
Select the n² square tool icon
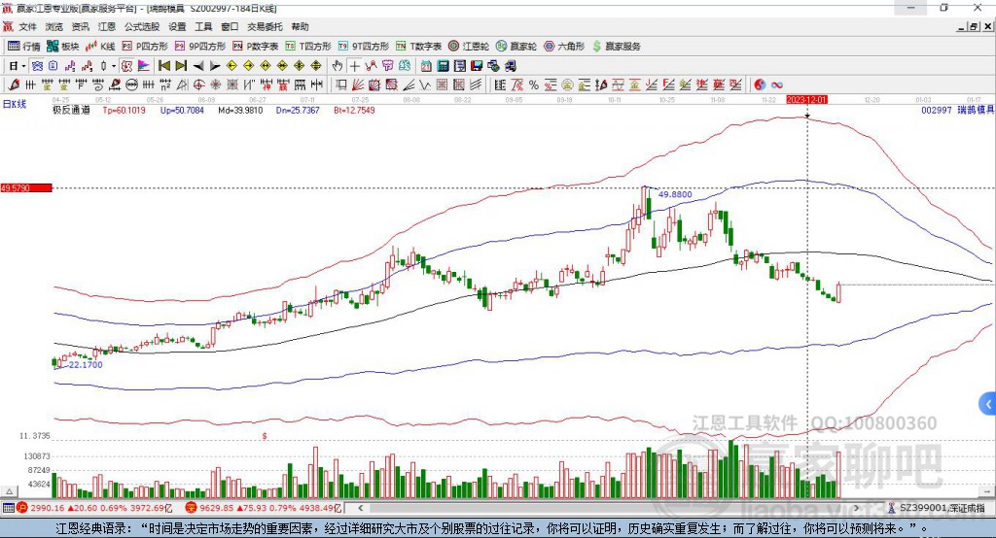click(x=165, y=85)
